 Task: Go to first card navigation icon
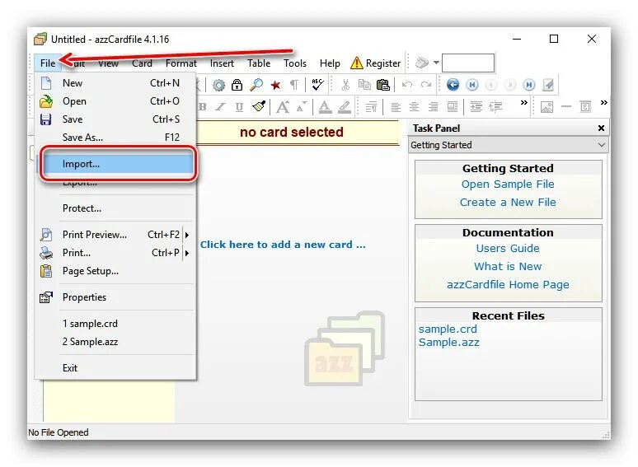[x=472, y=85]
